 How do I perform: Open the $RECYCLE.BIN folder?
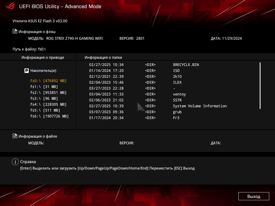pos(186,65)
